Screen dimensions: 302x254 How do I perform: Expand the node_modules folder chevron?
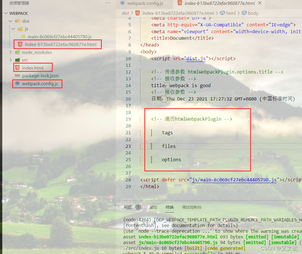pos(10,52)
